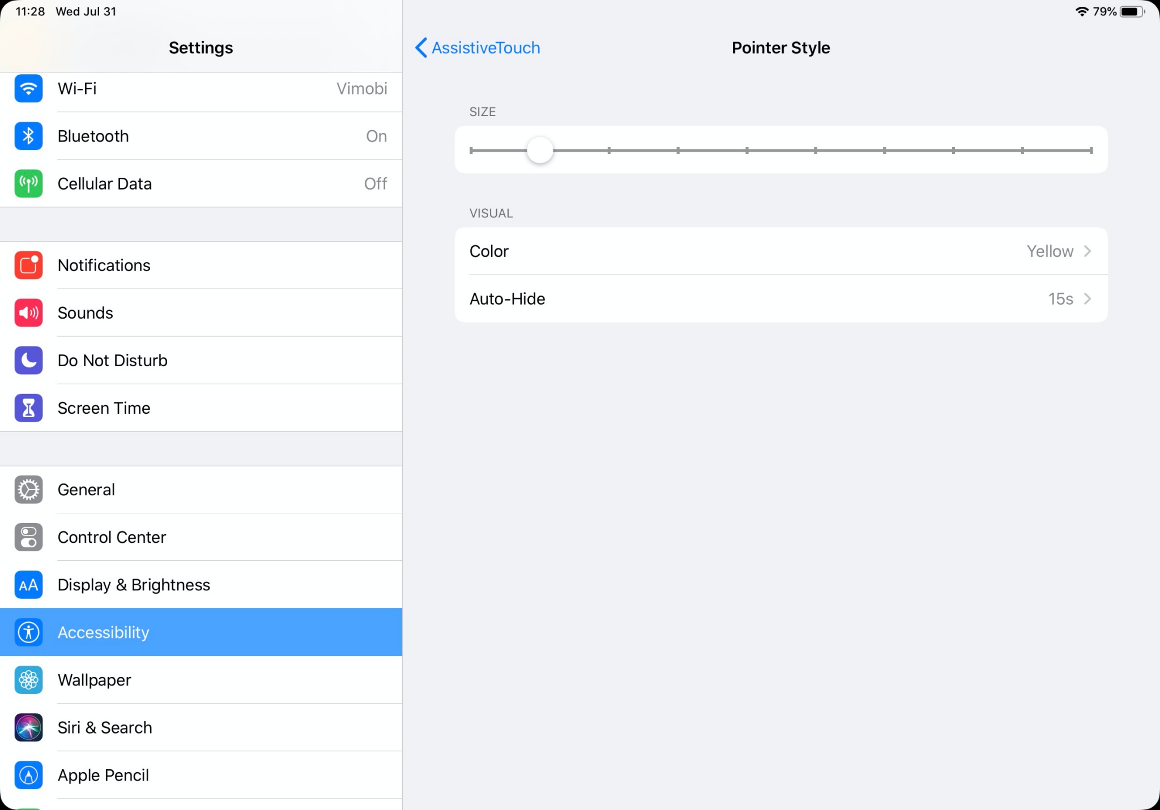Open Screen Time settings
The width and height of the screenshot is (1160, 810).
click(201, 408)
